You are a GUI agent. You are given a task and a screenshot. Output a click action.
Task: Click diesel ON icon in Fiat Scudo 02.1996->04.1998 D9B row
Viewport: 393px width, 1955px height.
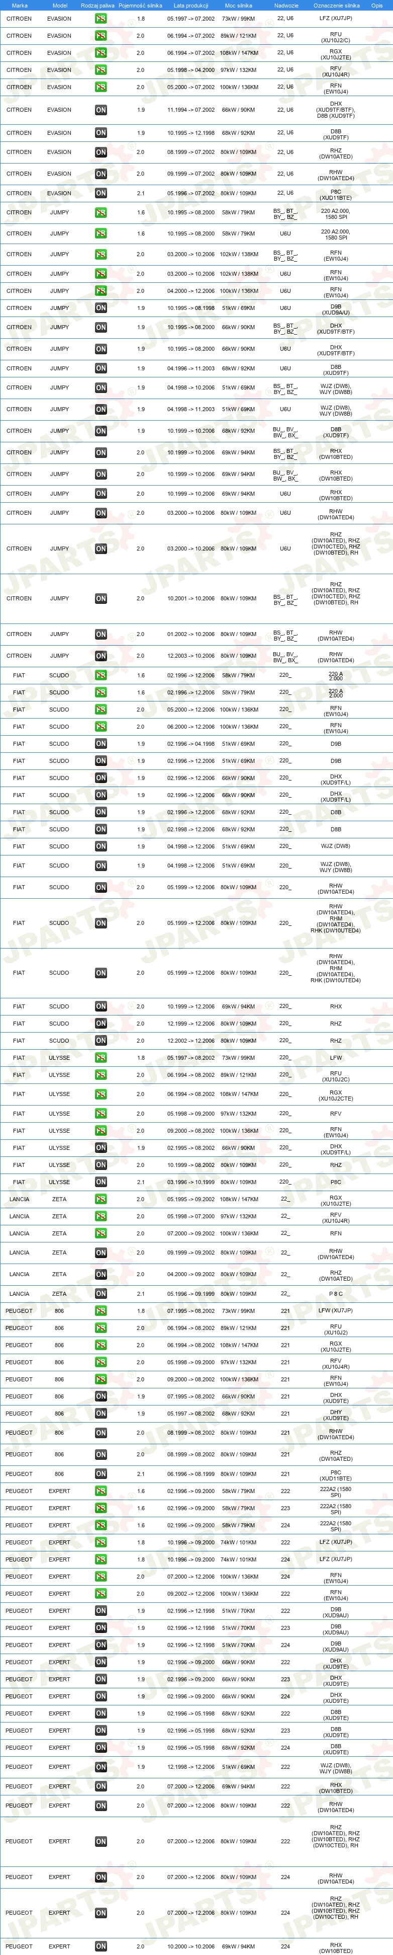[101, 744]
